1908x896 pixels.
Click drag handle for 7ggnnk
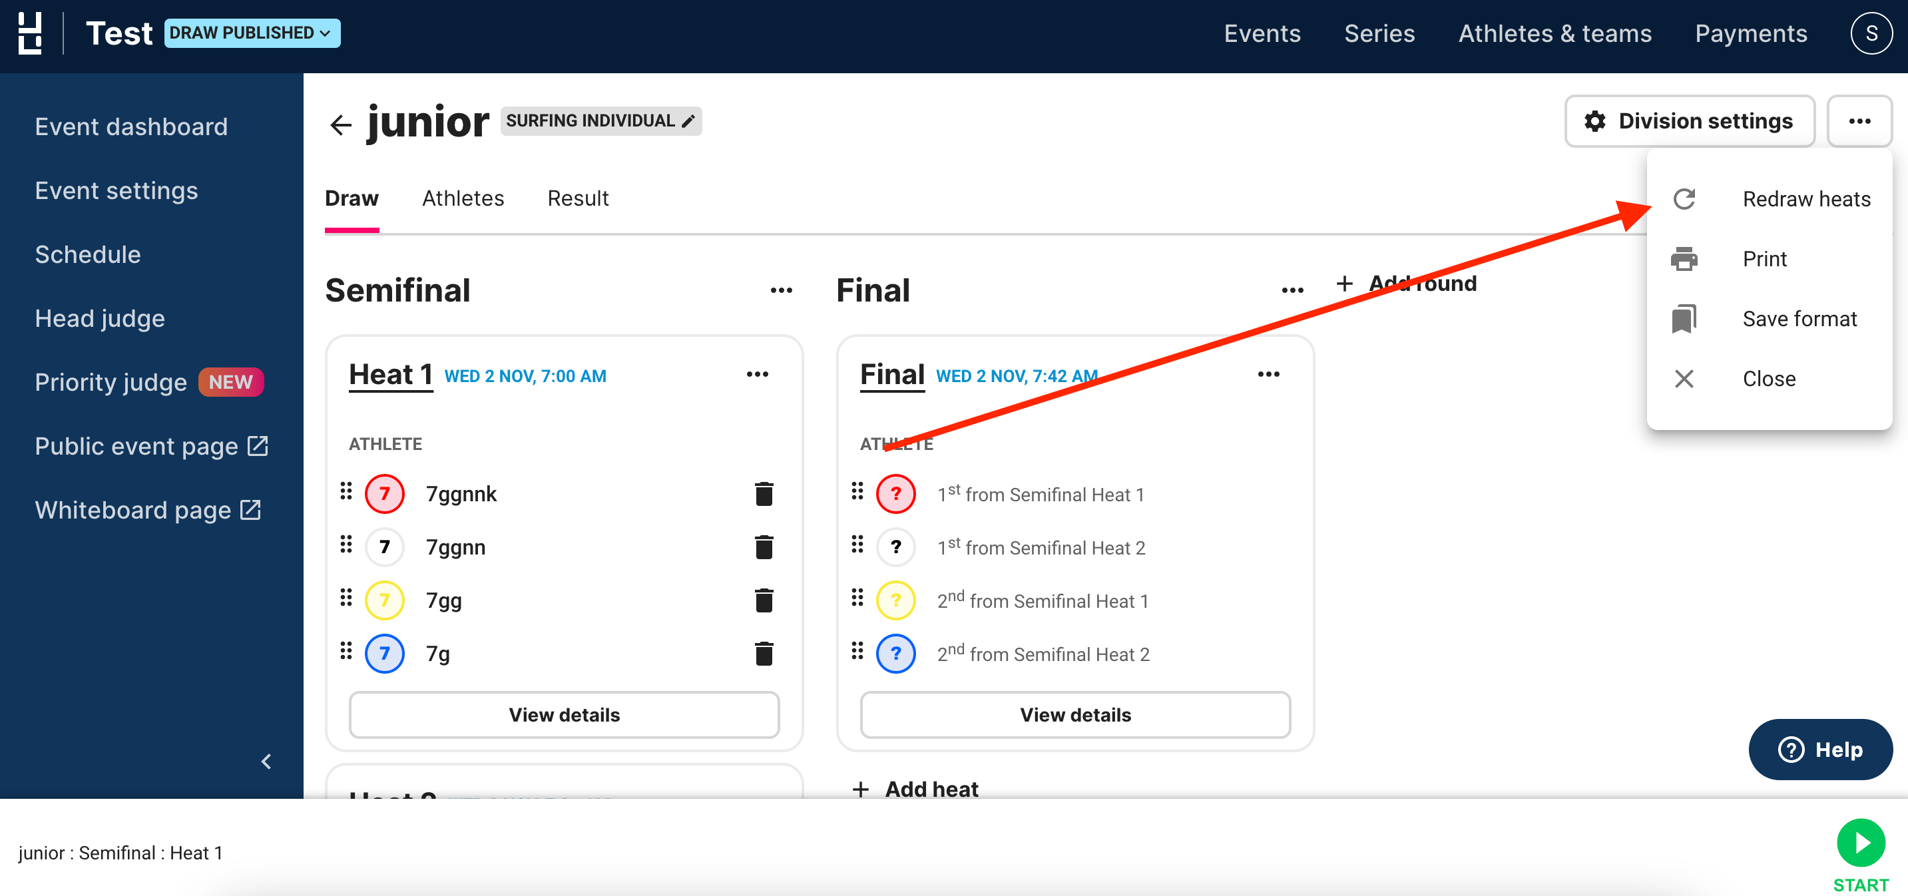point(346,491)
